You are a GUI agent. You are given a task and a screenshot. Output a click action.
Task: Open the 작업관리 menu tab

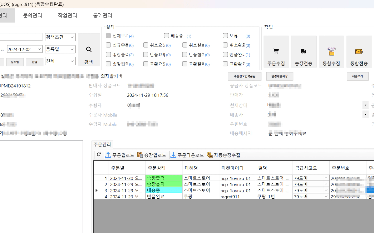pyautogui.click(x=67, y=15)
